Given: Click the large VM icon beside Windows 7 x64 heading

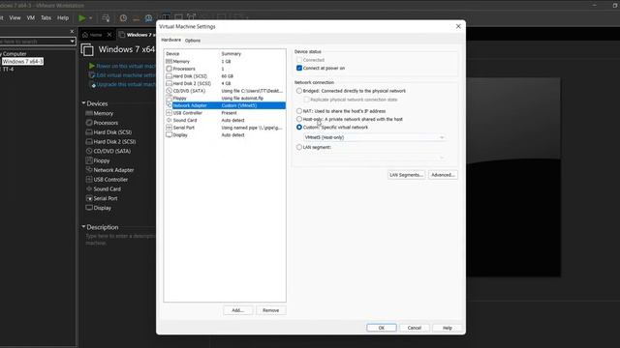Looking at the screenshot, I should click(87, 49).
